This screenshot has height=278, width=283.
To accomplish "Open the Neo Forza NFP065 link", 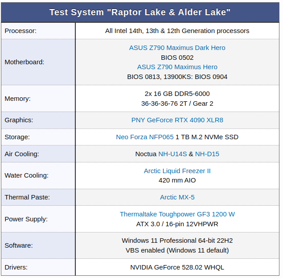I will [145, 137].
